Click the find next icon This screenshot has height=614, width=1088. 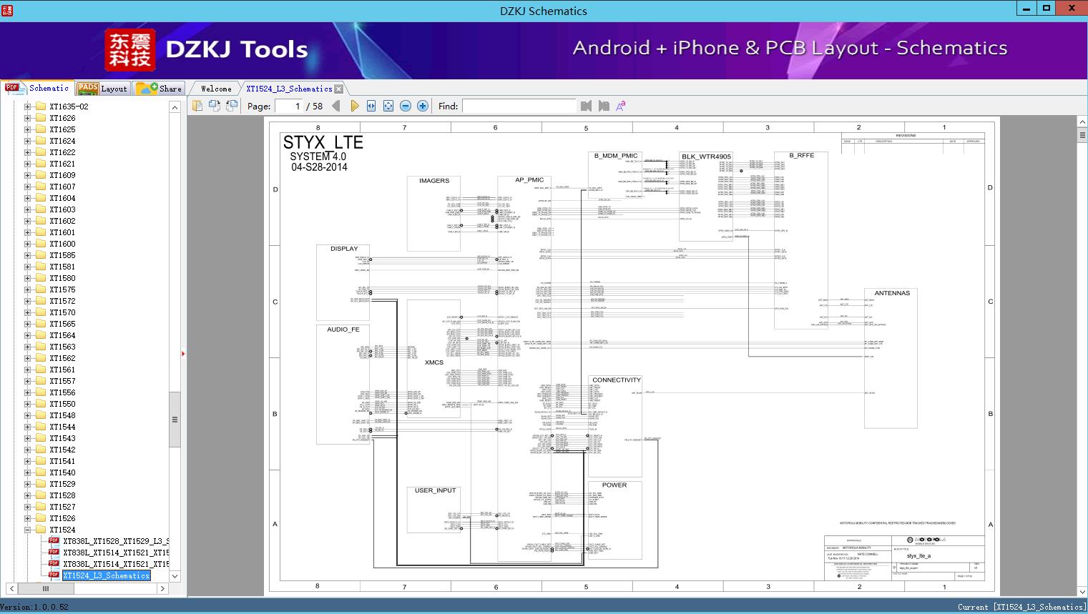(x=604, y=106)
